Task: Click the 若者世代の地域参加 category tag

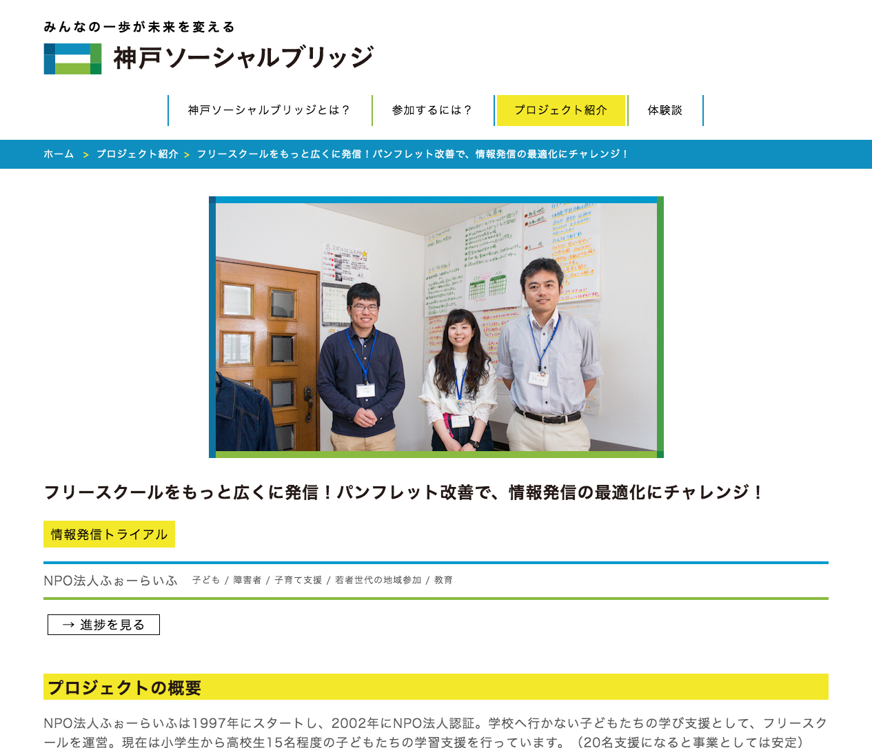Action: 378,581
